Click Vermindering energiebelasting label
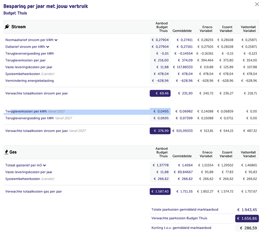The width and height of the screenshot is (261, 234). coord(29,81)
